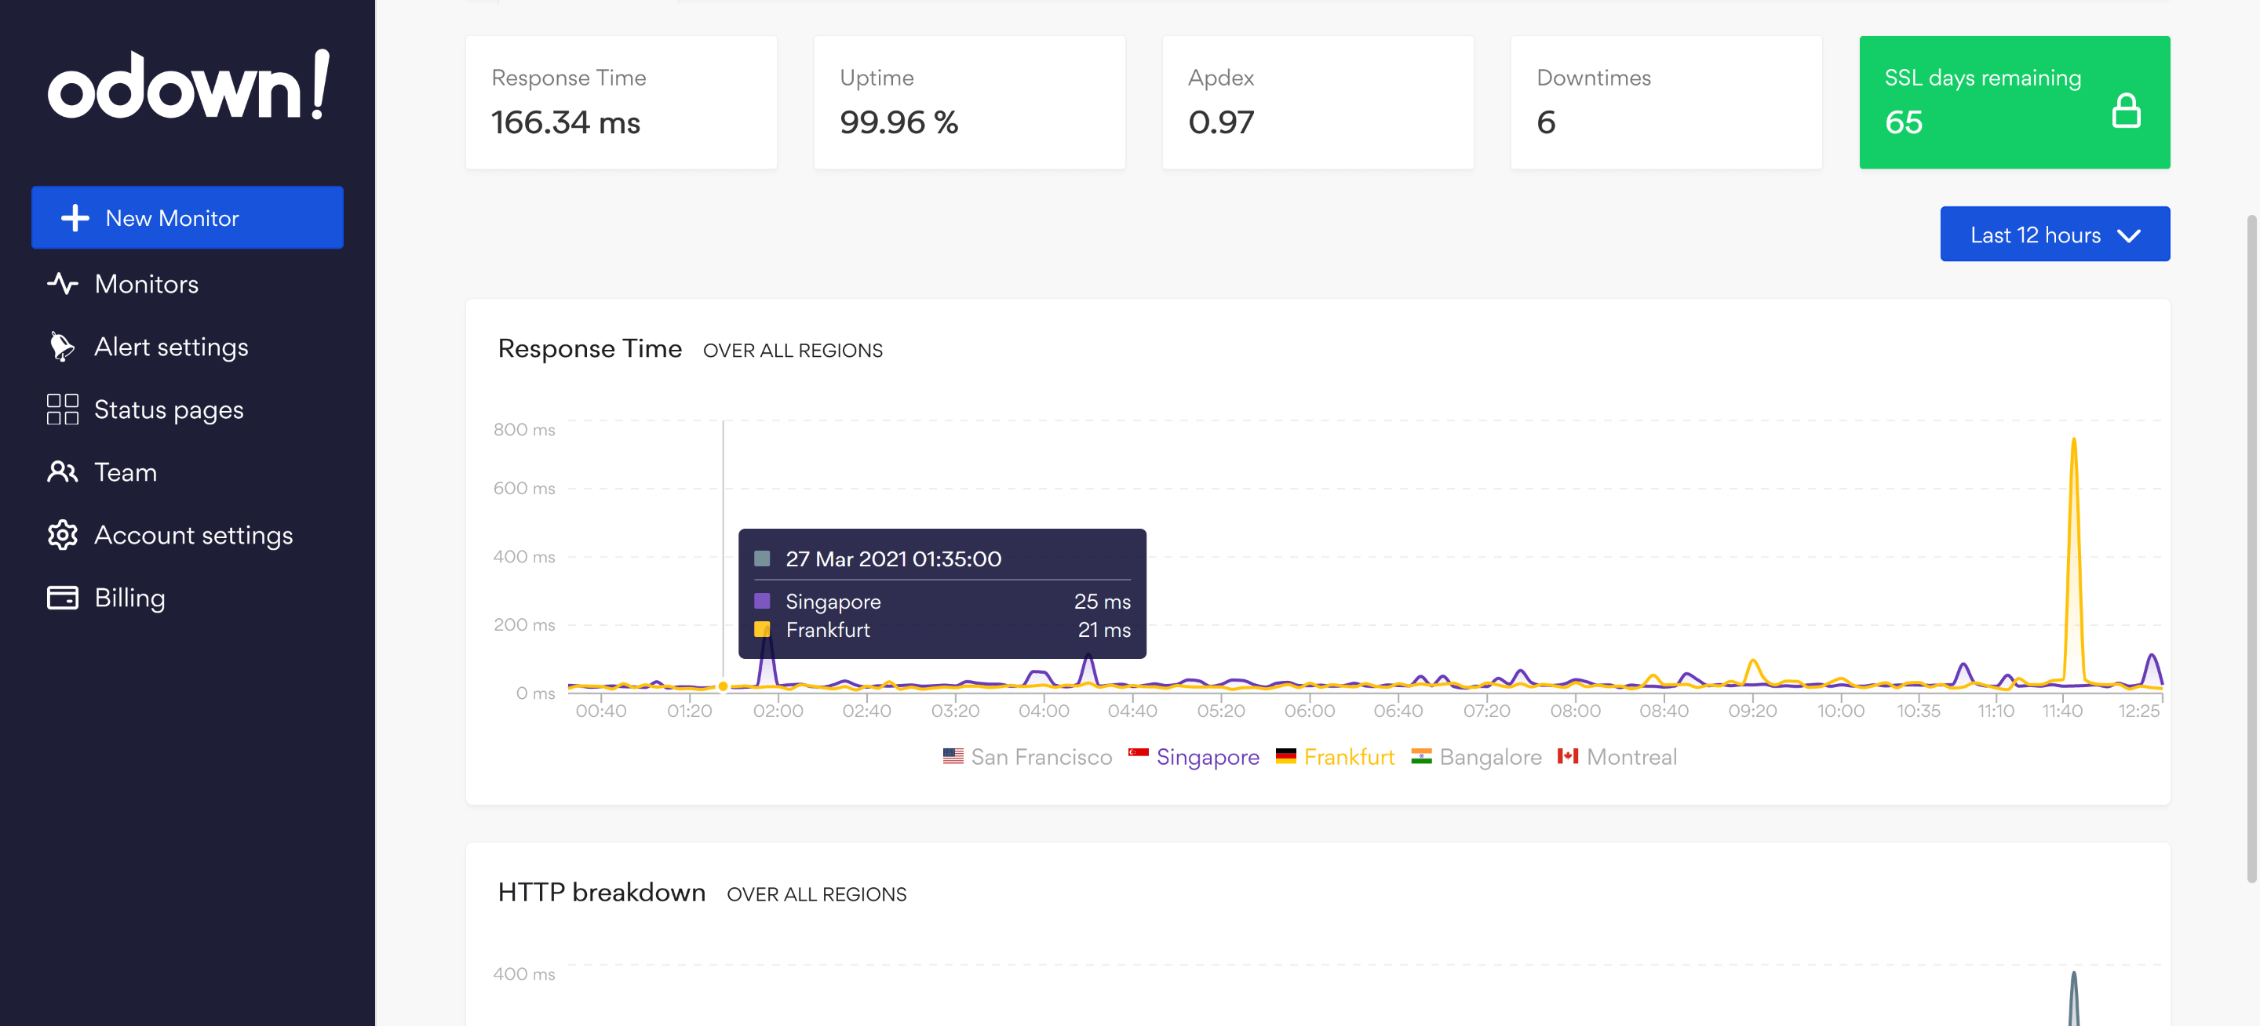Image resolution: width=2260 pixels, height=1026 pixels.
Task: Click the Downtimes stat card
Action: (1665, 102)
